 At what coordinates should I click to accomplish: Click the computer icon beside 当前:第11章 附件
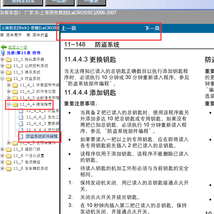click(3, 53)
